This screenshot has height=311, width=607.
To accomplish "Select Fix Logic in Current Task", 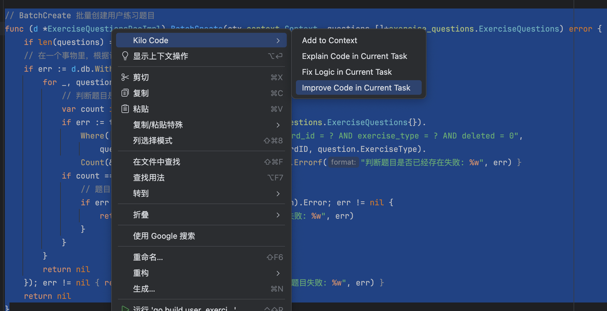I will click(346, 72).
